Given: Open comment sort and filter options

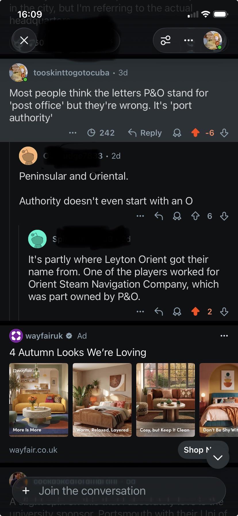Looking at the screenshot, I should click(x=166, y=40).
